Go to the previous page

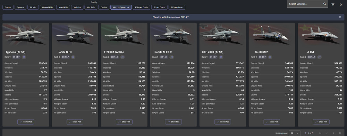click(x=327, y=133)
